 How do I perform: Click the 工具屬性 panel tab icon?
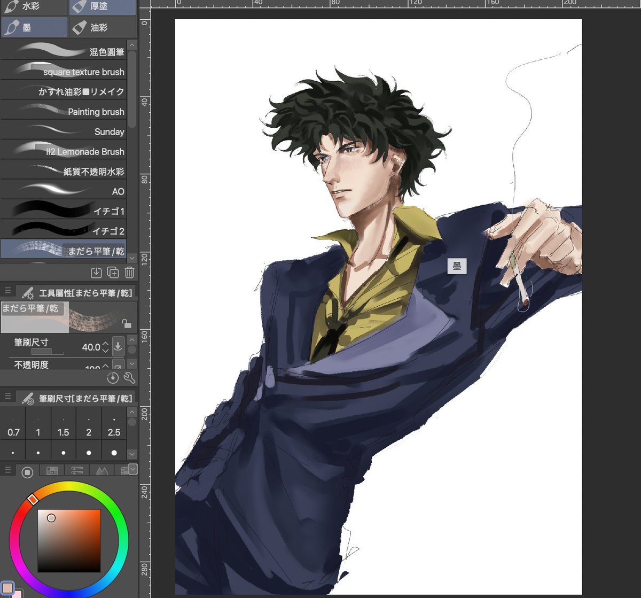tap(27, 293)
